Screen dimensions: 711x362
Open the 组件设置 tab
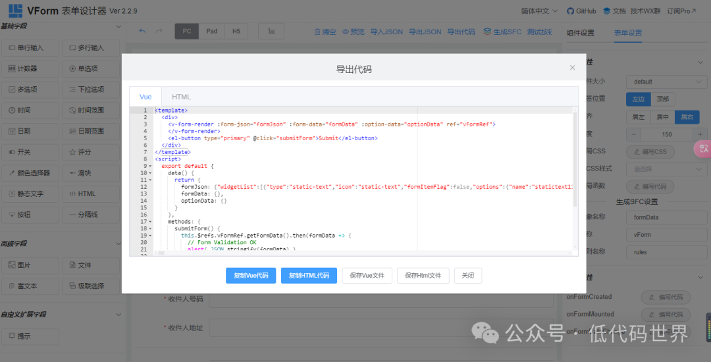pyautogui.click(x=580, y=33)
